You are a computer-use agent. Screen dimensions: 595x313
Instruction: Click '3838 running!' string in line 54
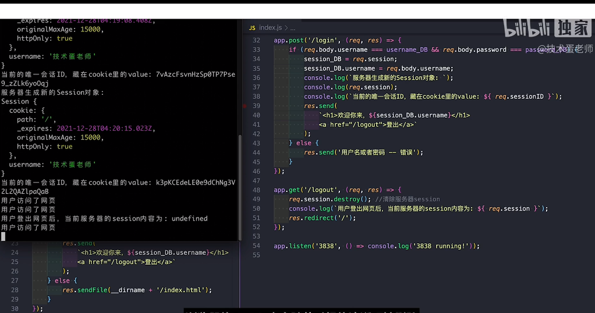click(441, 246)
